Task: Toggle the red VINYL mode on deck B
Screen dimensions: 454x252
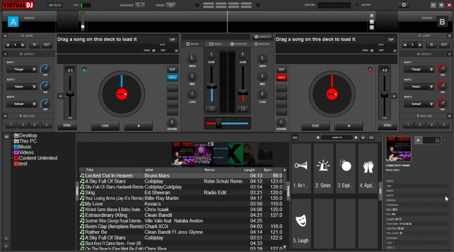Action: [281, 78]
